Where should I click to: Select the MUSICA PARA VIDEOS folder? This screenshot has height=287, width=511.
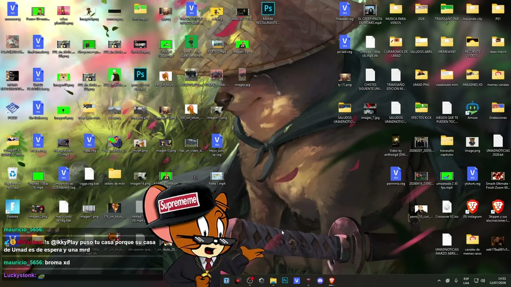pyautogui.click(x=396, y=14)
